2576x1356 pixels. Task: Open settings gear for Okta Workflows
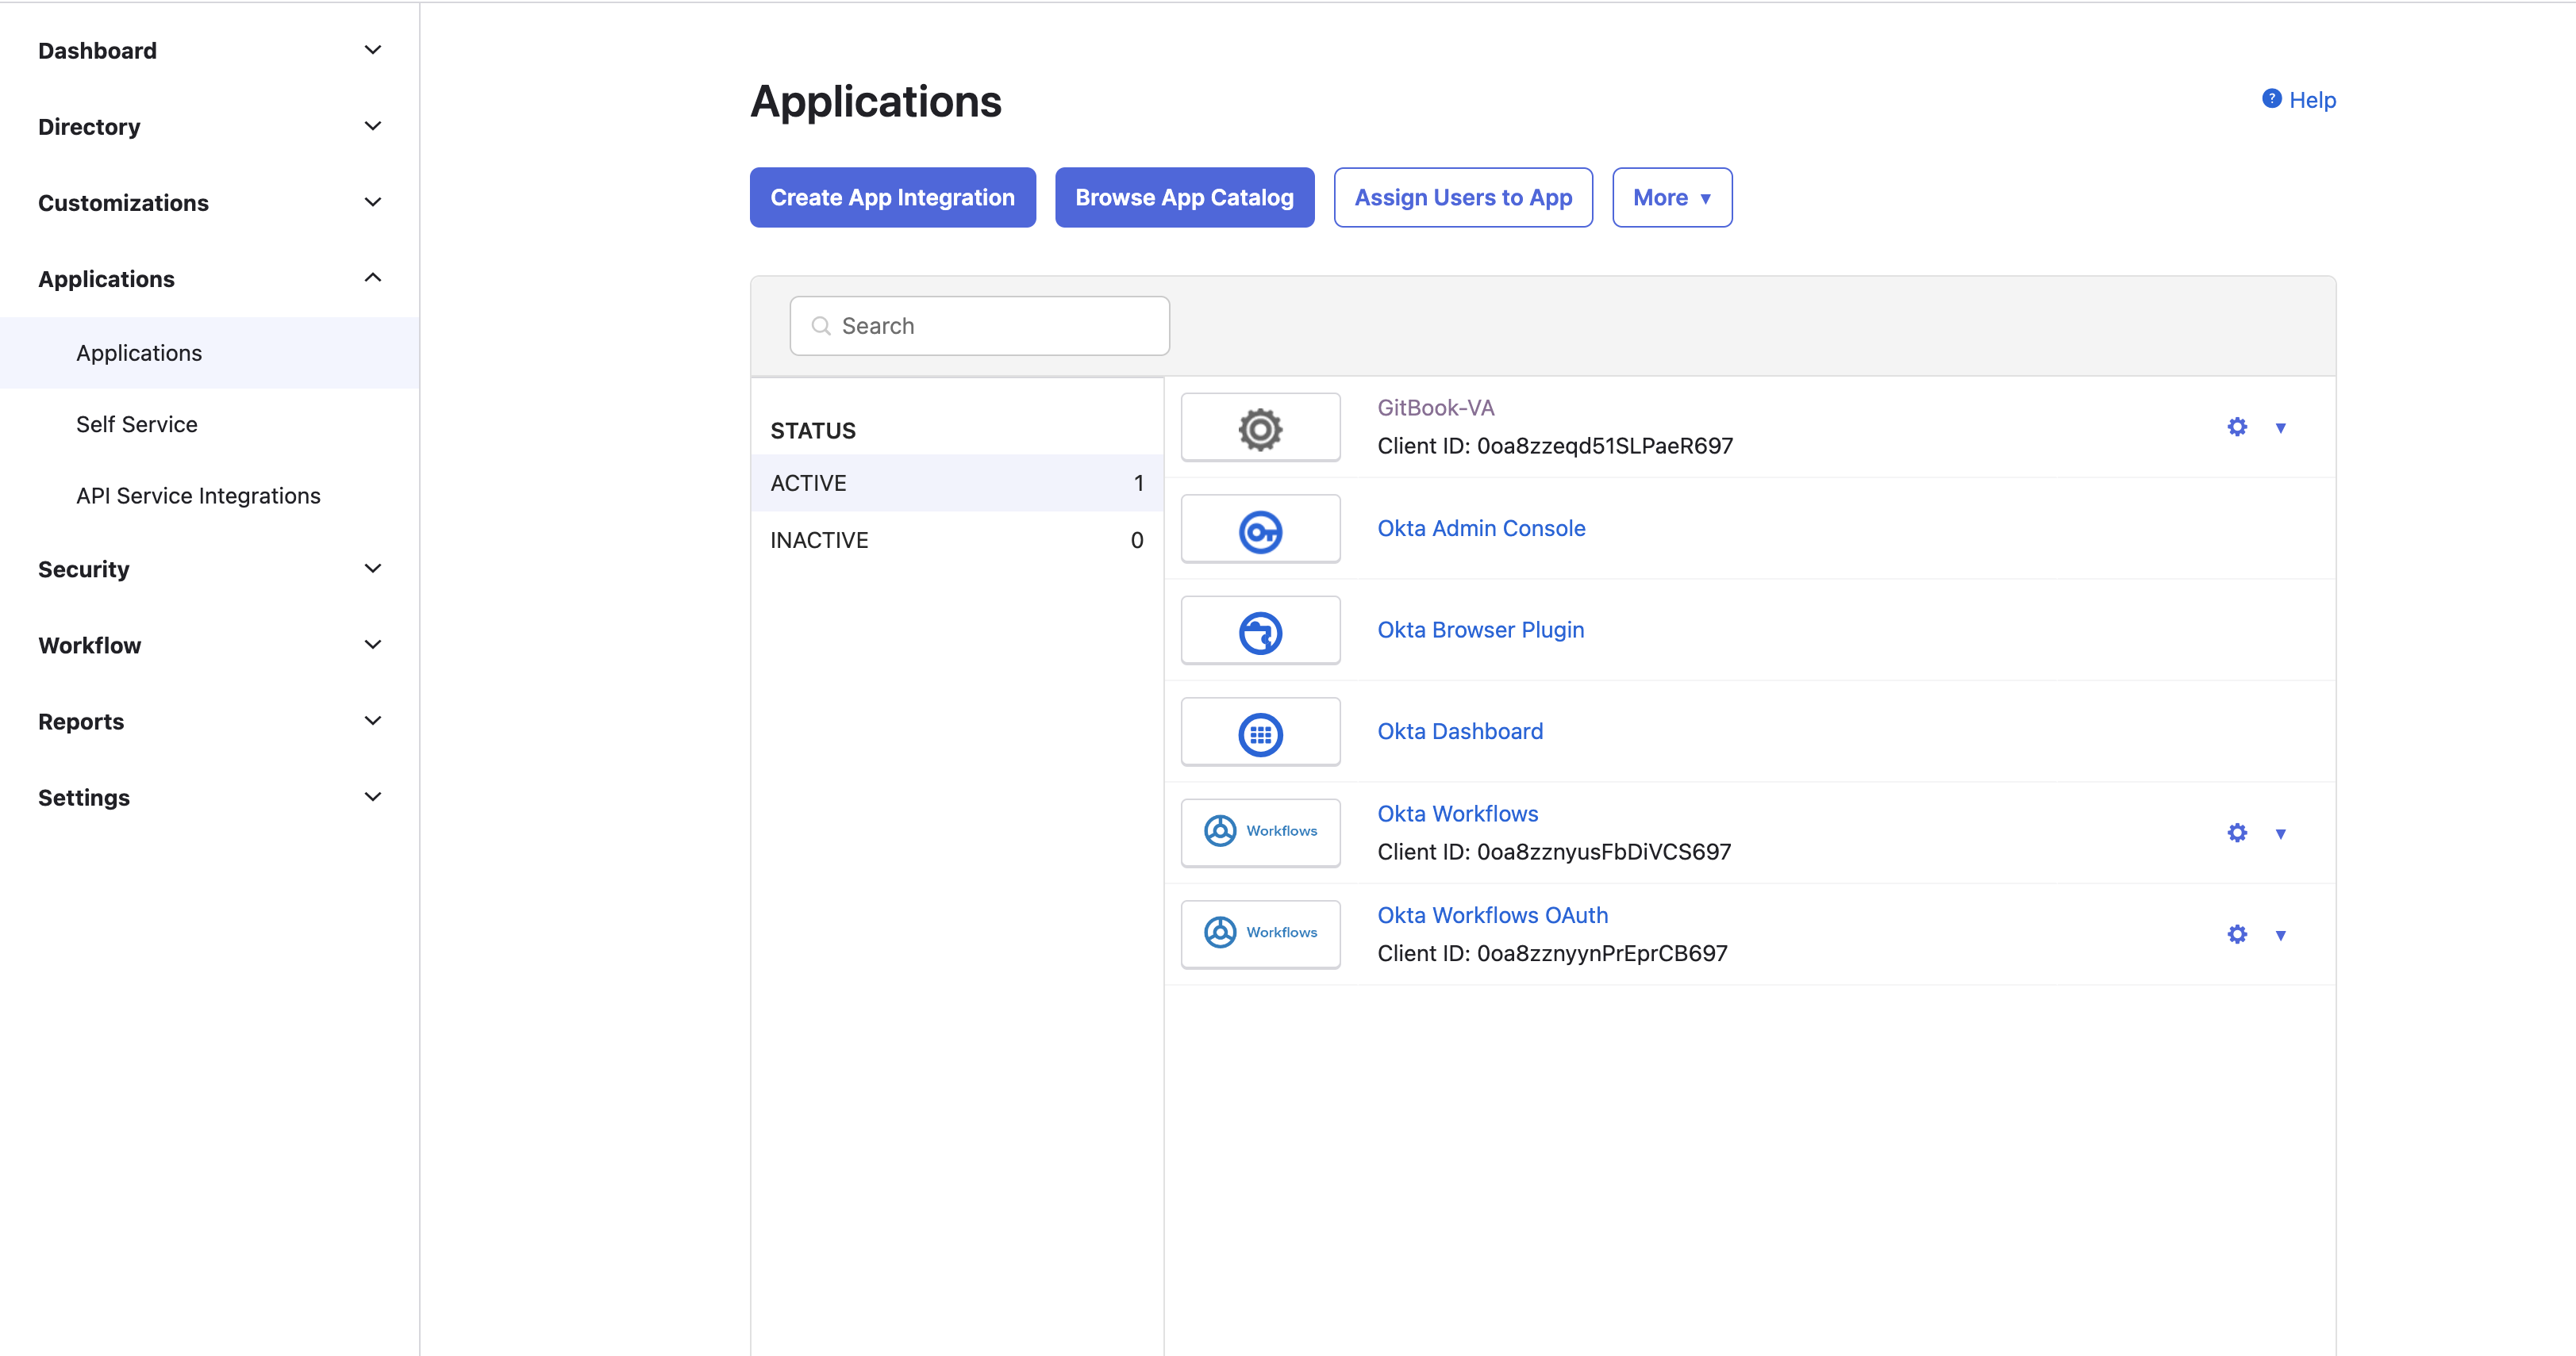tap(2237, 831)
